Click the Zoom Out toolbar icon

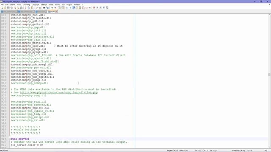(55, 8)
